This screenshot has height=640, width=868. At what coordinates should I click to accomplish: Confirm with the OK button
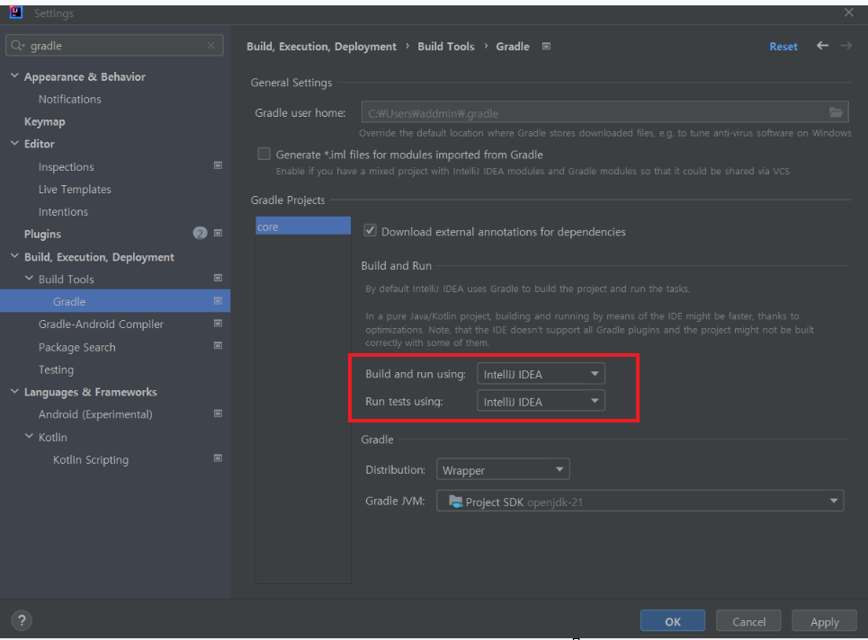[673, 620]
